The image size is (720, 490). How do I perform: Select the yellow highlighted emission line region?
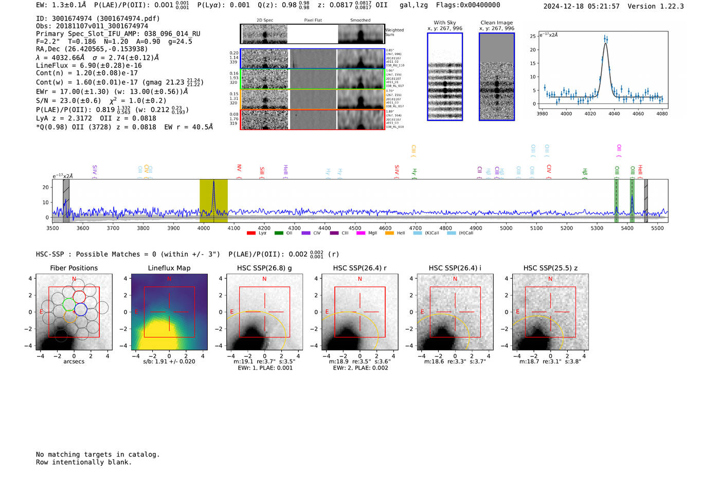(x=213, y=201)
